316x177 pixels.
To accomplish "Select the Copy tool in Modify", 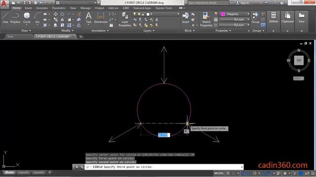I will (56, 20).
